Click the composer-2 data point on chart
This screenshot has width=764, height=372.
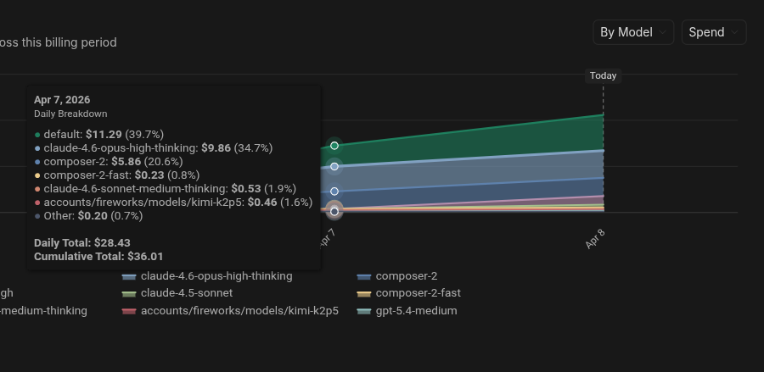click(334, 192)
